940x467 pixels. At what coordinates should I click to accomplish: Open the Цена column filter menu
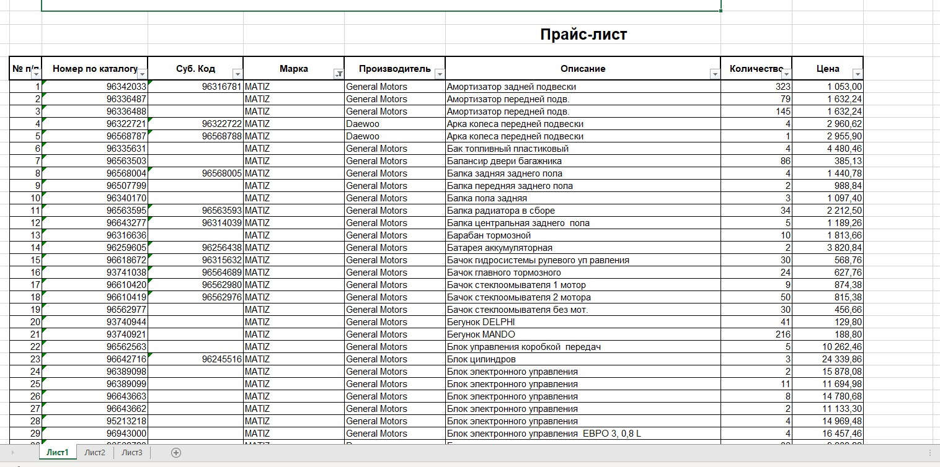(x=858, y=72)
